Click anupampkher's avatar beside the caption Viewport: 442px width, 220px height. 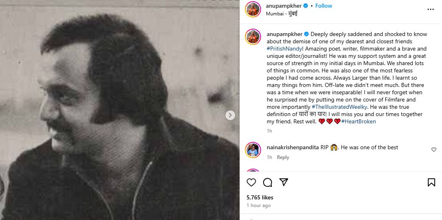[253, 37]
